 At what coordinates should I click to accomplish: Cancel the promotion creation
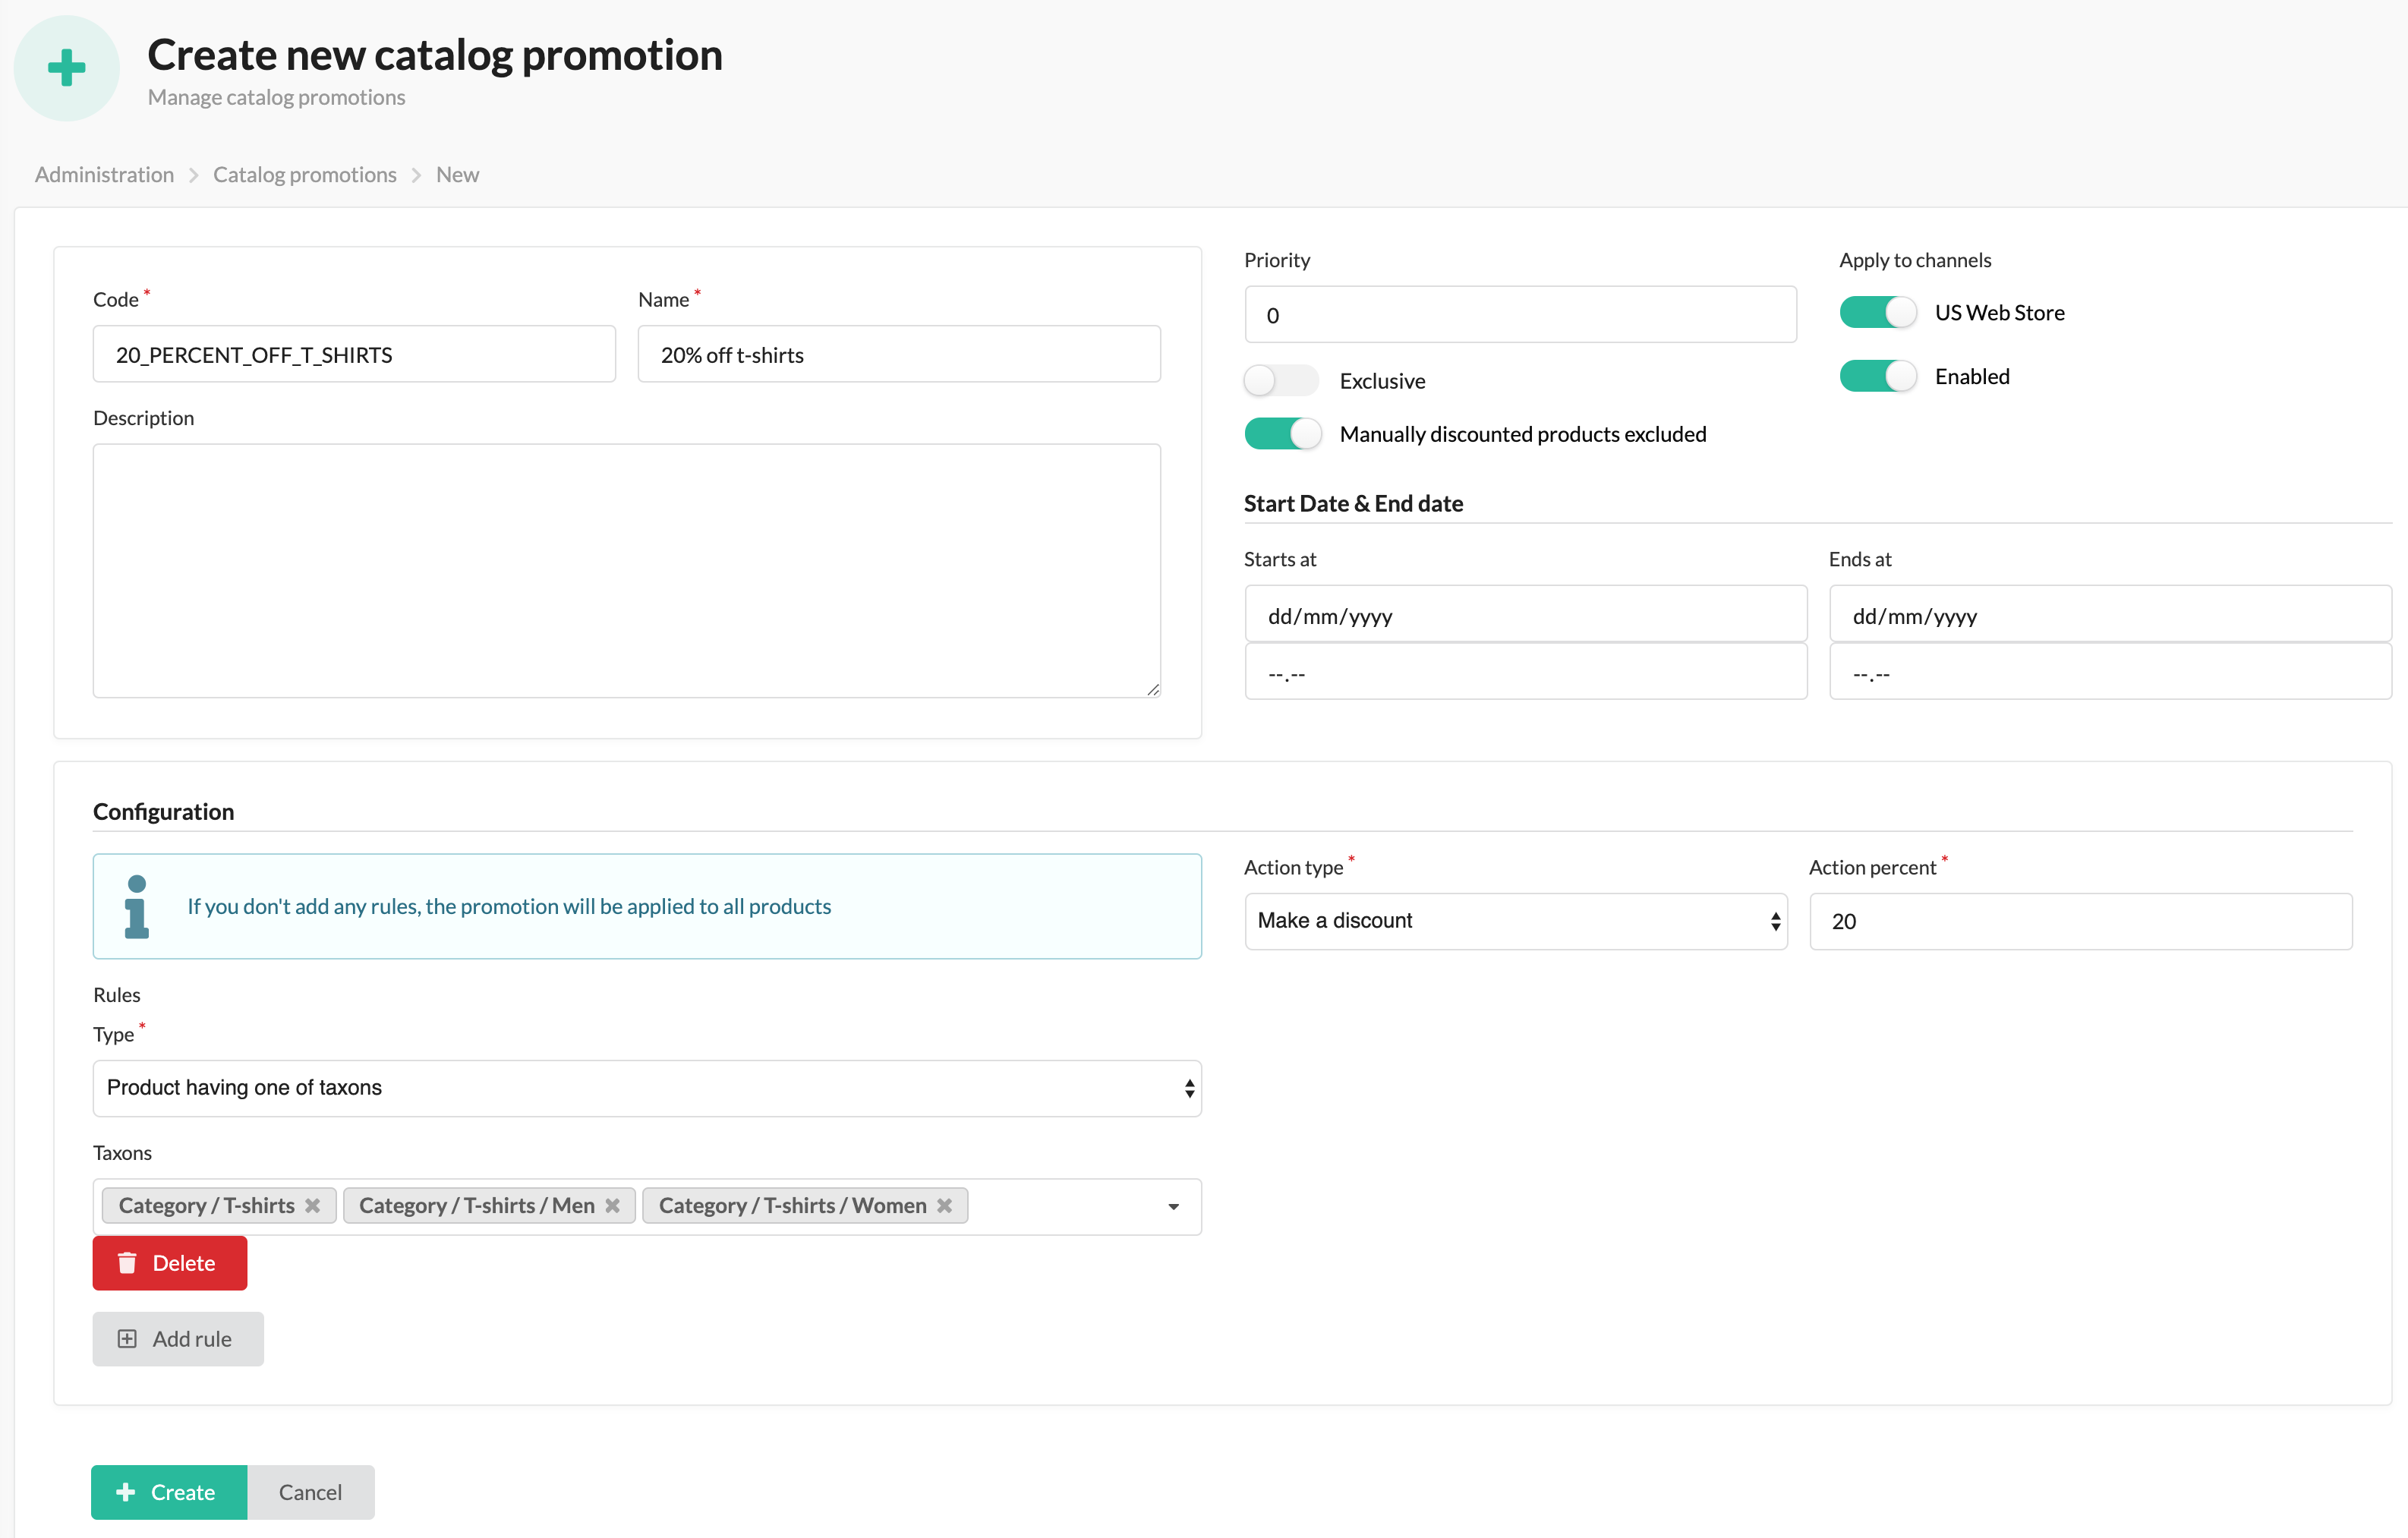coord(311,1492)
